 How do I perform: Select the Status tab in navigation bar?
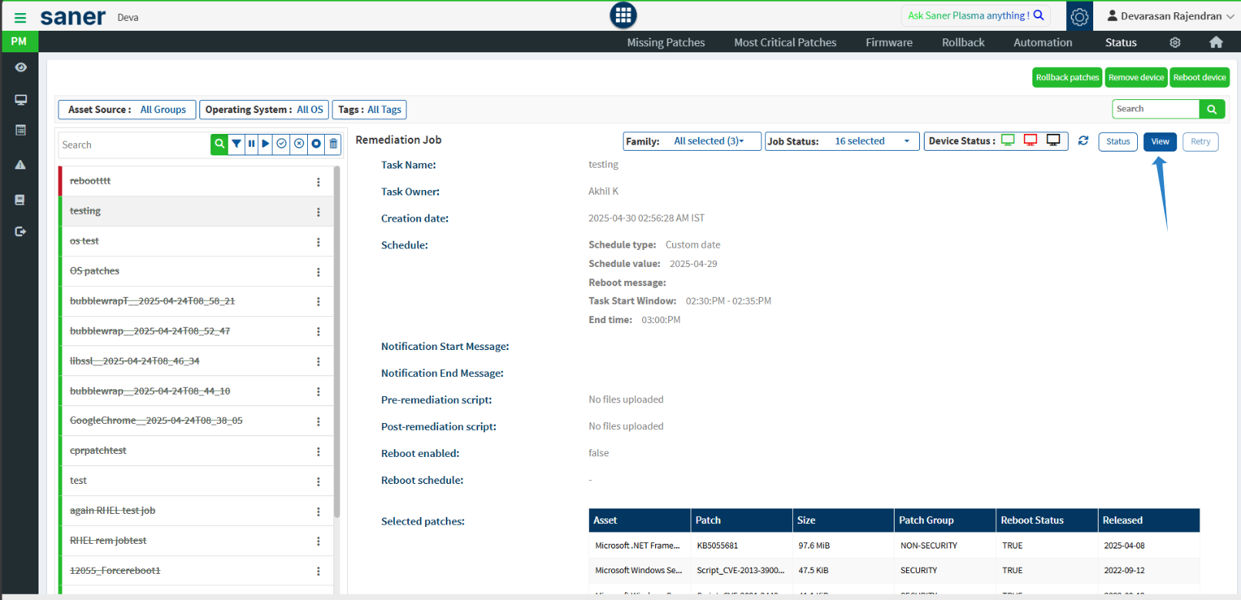(x=1121, y=42)
